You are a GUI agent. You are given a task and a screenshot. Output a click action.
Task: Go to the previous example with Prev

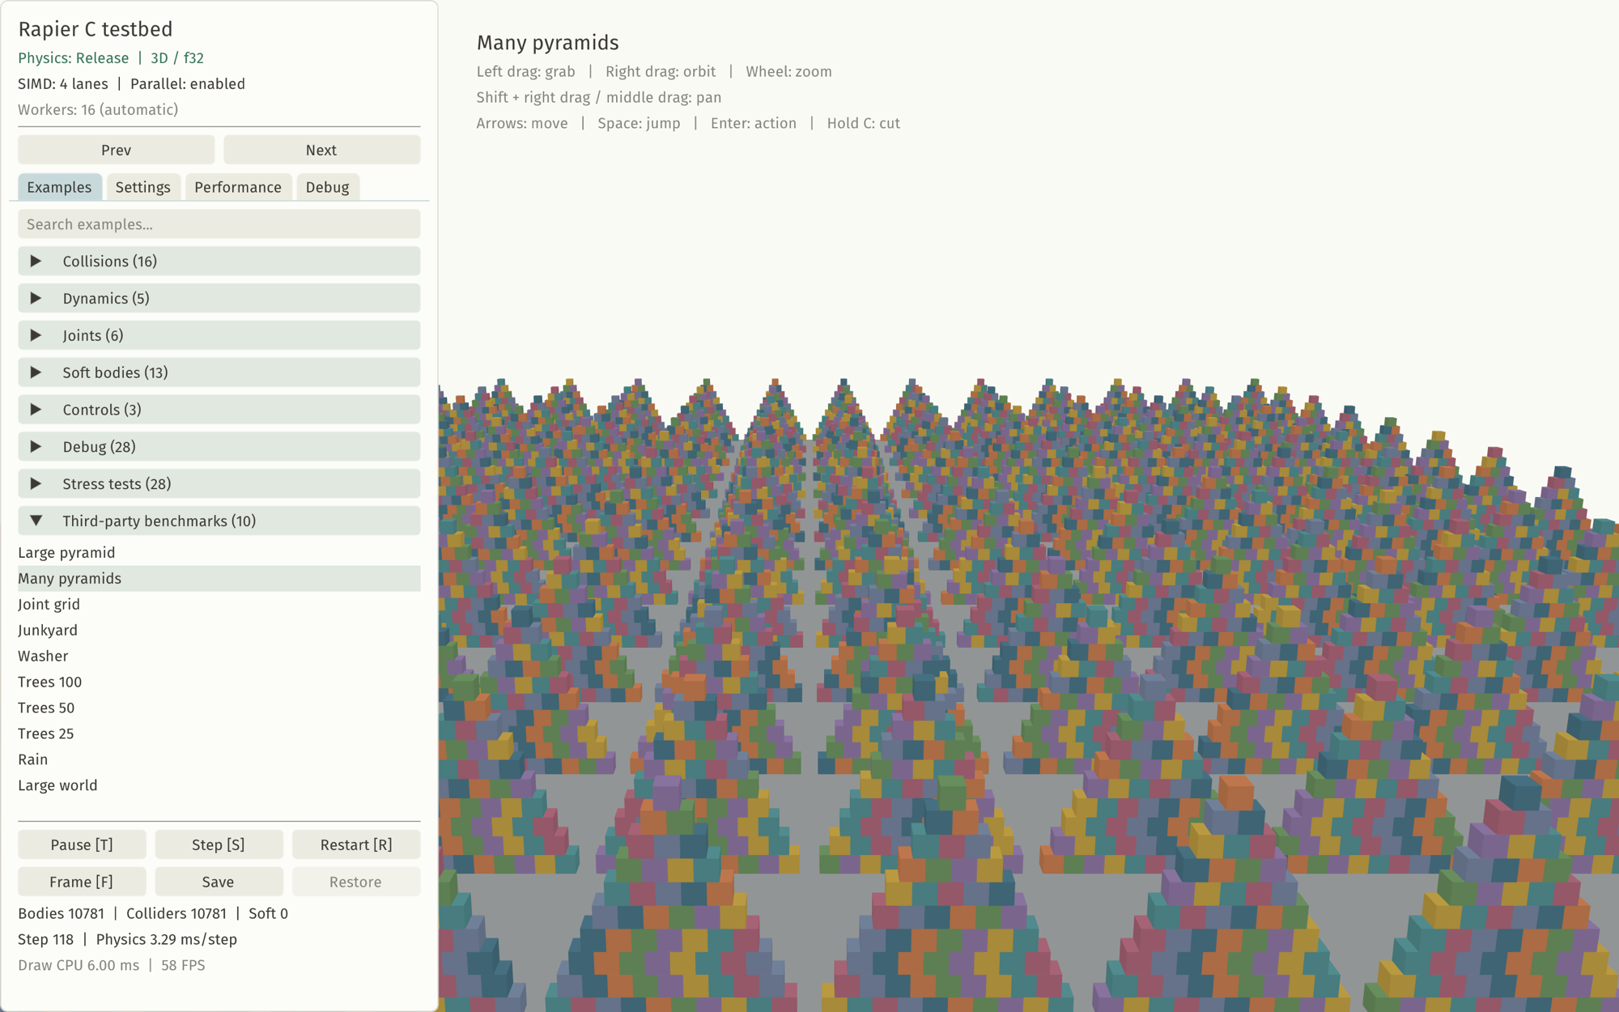116,150
